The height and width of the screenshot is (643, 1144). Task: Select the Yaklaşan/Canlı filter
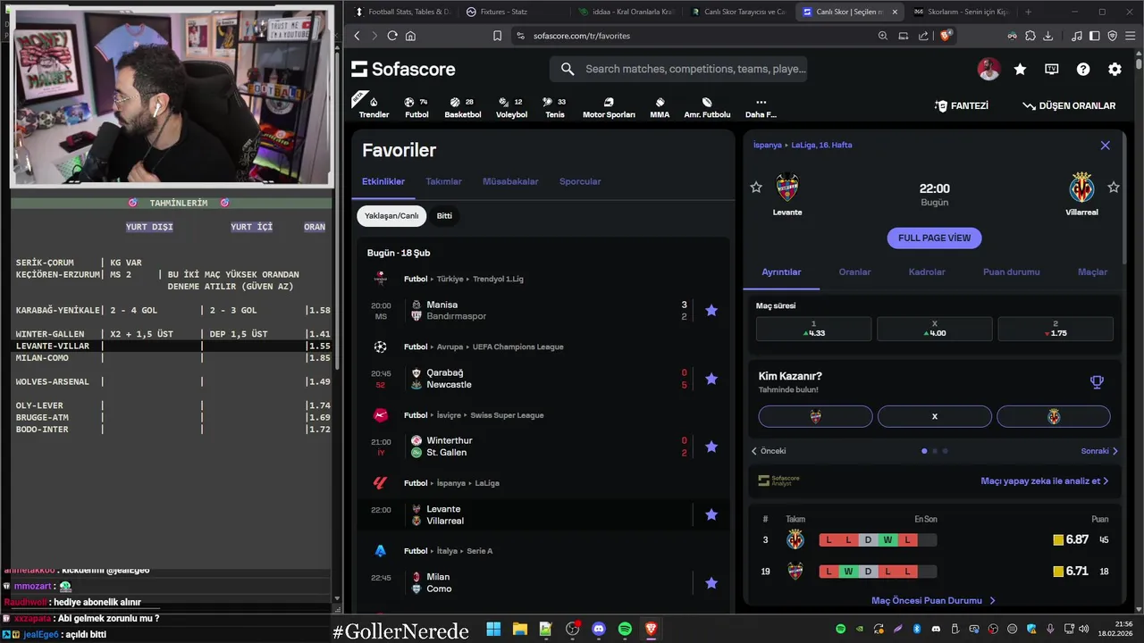coord(391,216)
